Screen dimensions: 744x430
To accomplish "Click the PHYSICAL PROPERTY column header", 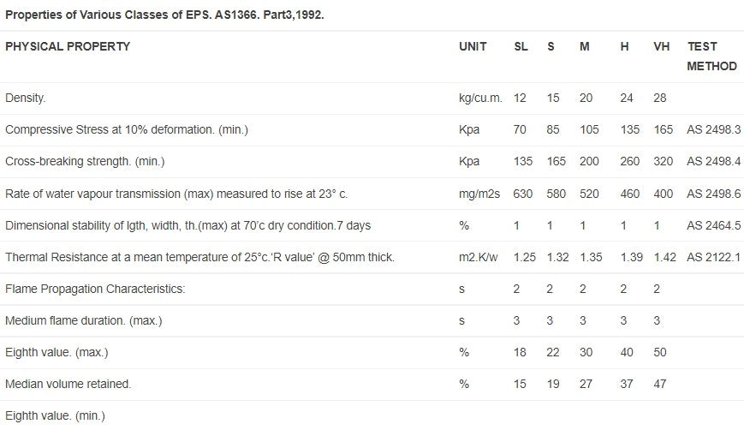I will click(68, 46).
